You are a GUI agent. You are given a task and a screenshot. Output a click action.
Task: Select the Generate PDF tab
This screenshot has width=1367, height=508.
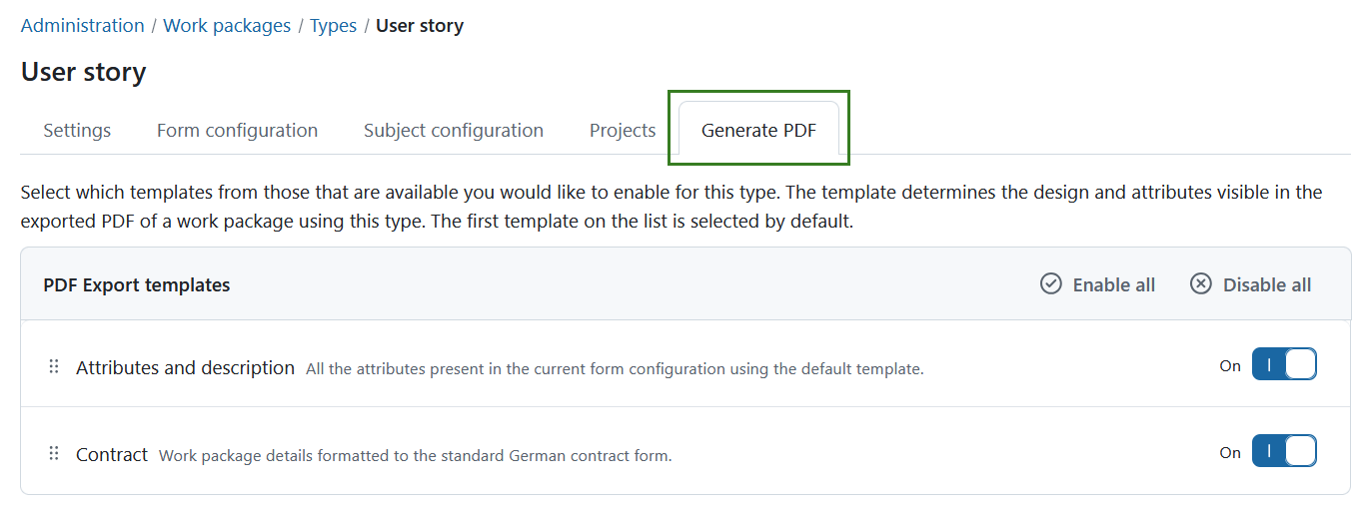(x=758, y=131)
